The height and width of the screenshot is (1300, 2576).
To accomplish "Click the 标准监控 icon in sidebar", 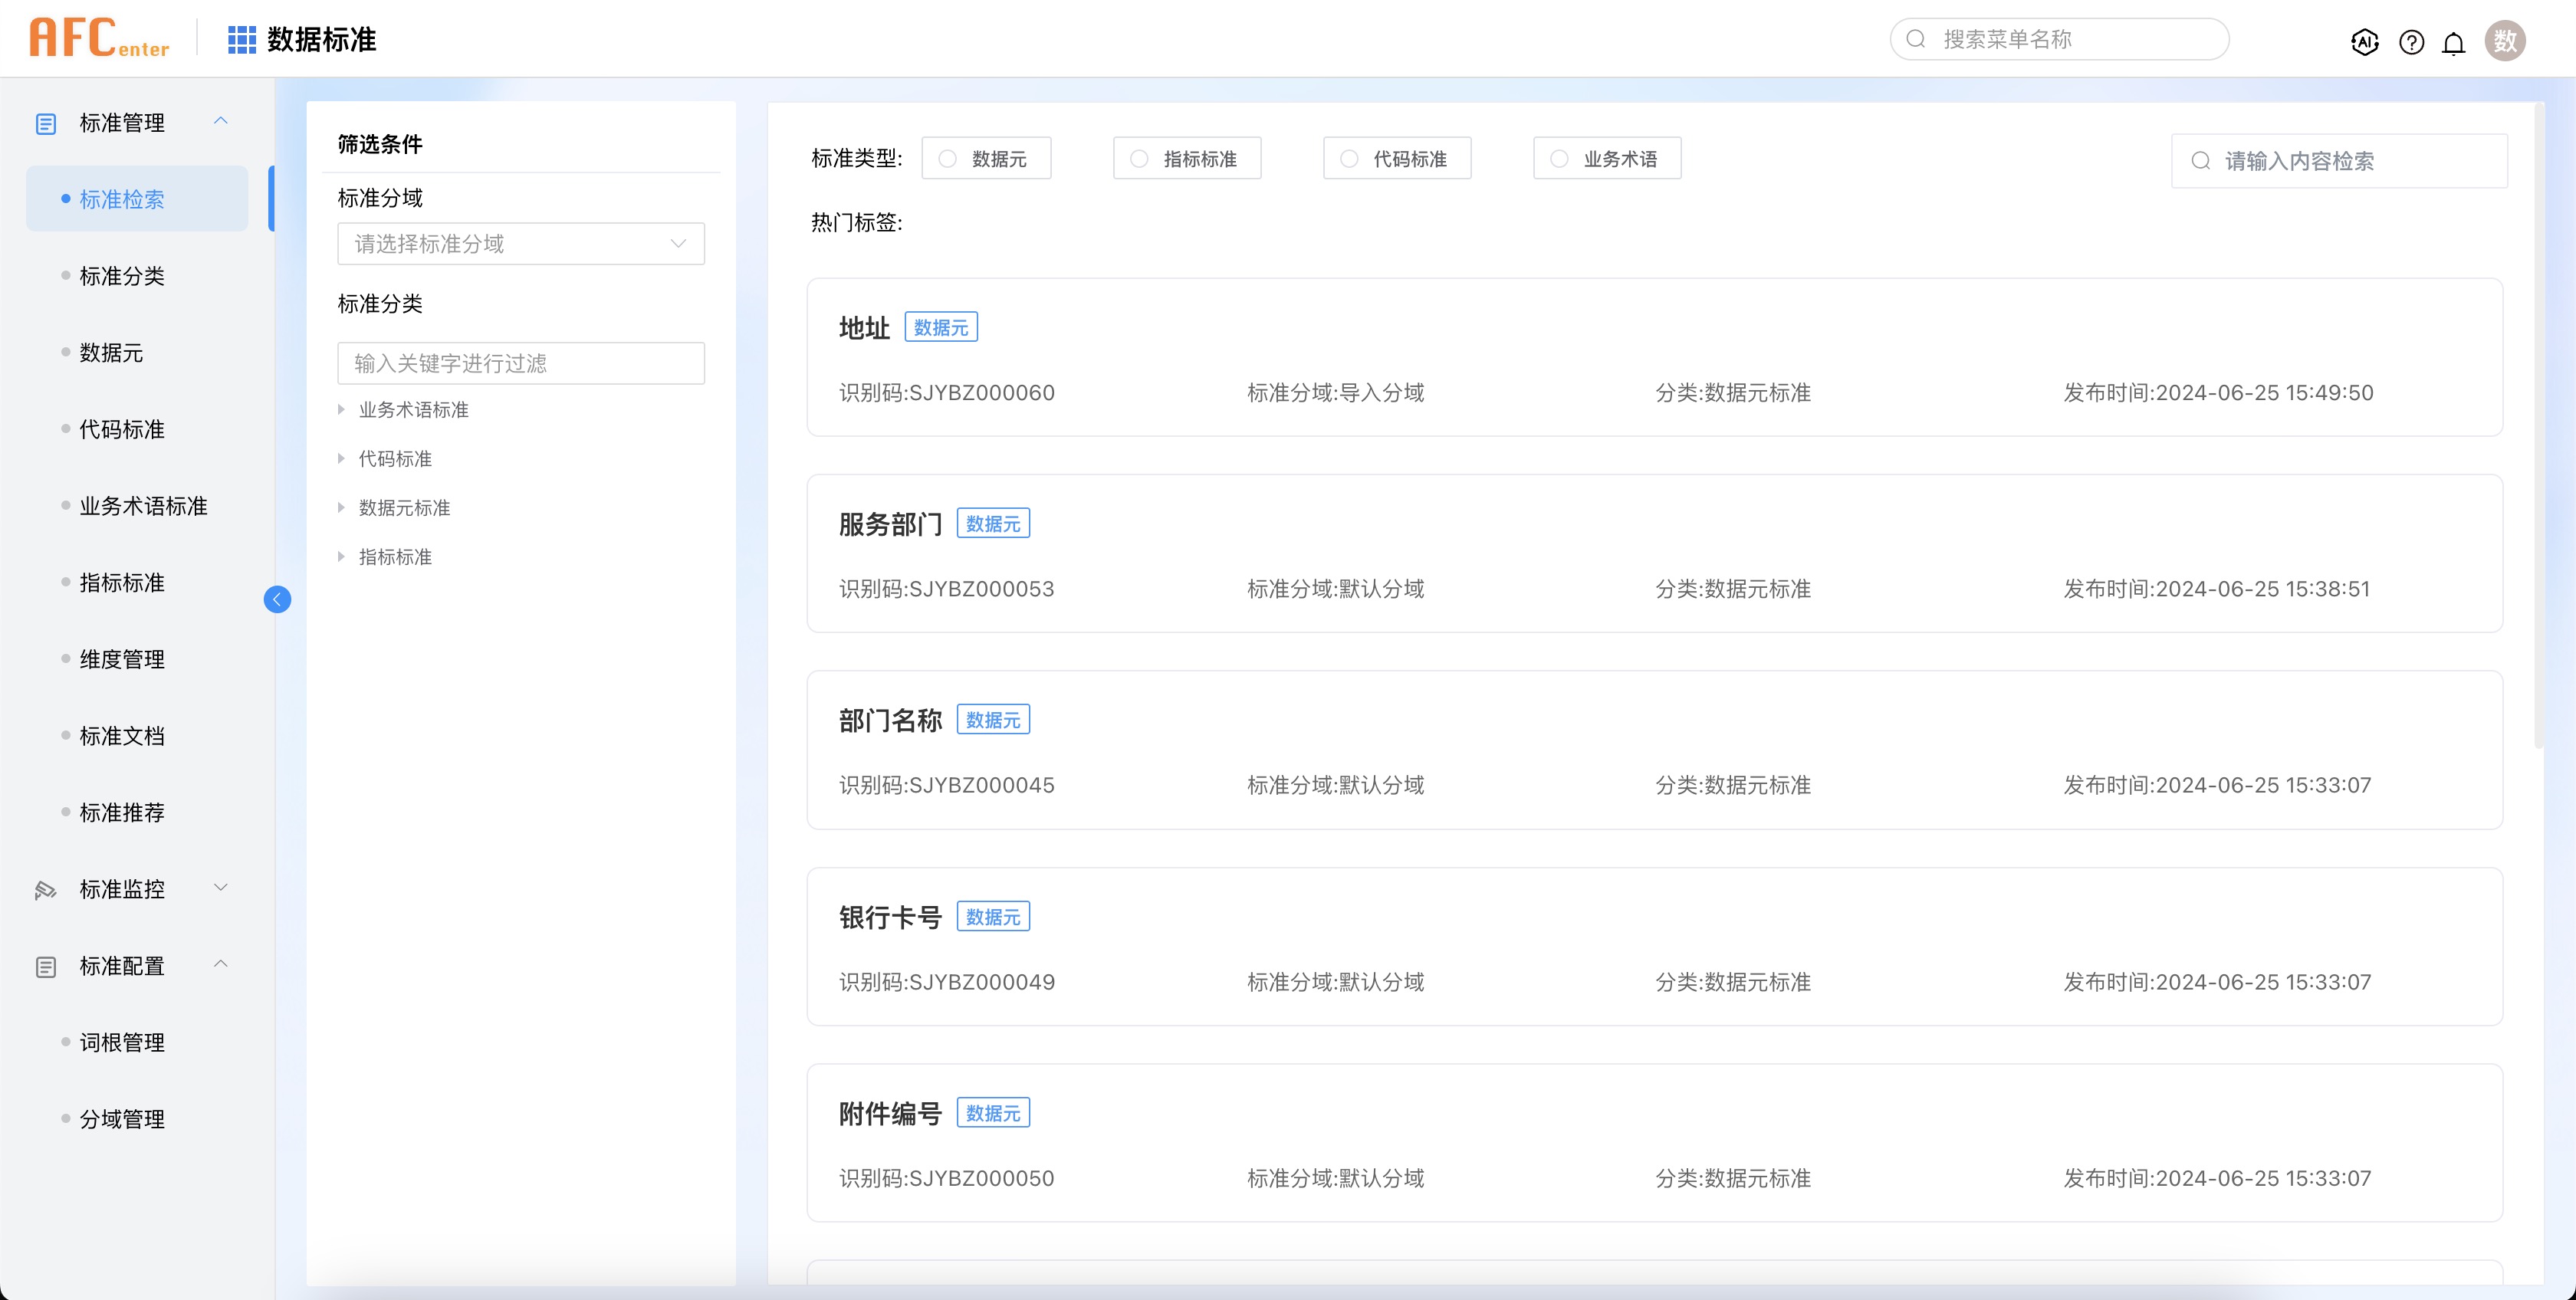I will (x=46, y=890).
